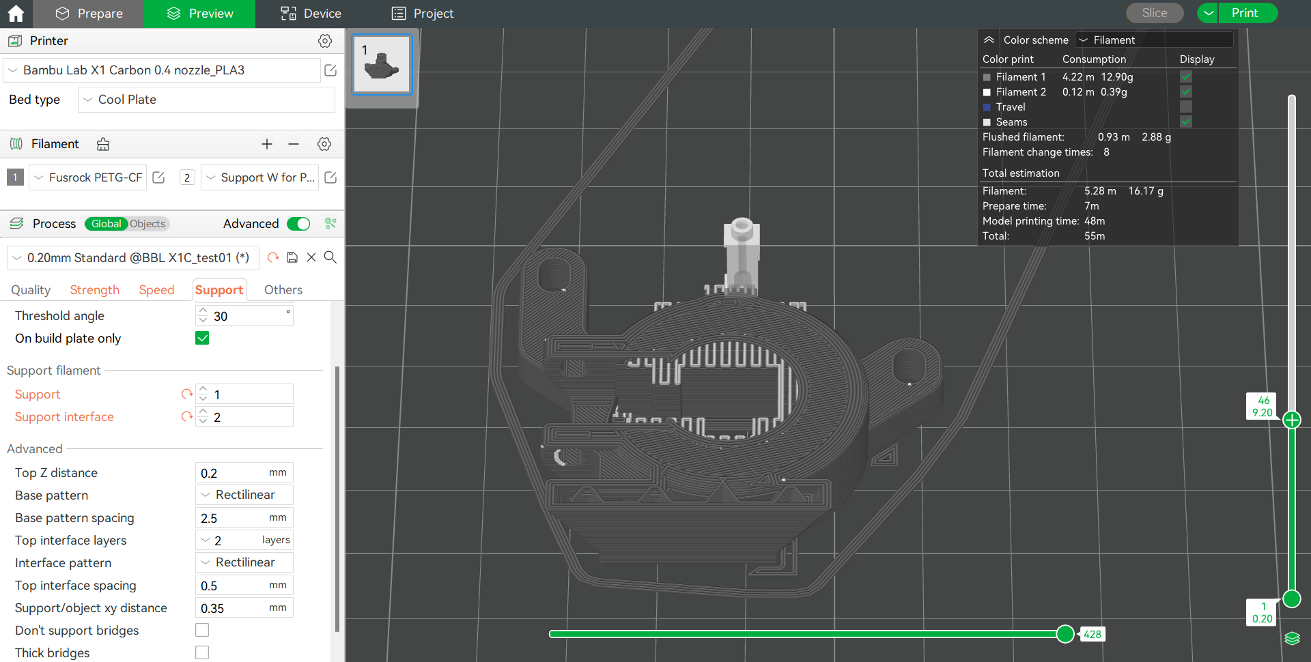Image resolution: width=1311 pixels, height=662 pixels.
Task: Revert Support filament value
Action: 186,394
